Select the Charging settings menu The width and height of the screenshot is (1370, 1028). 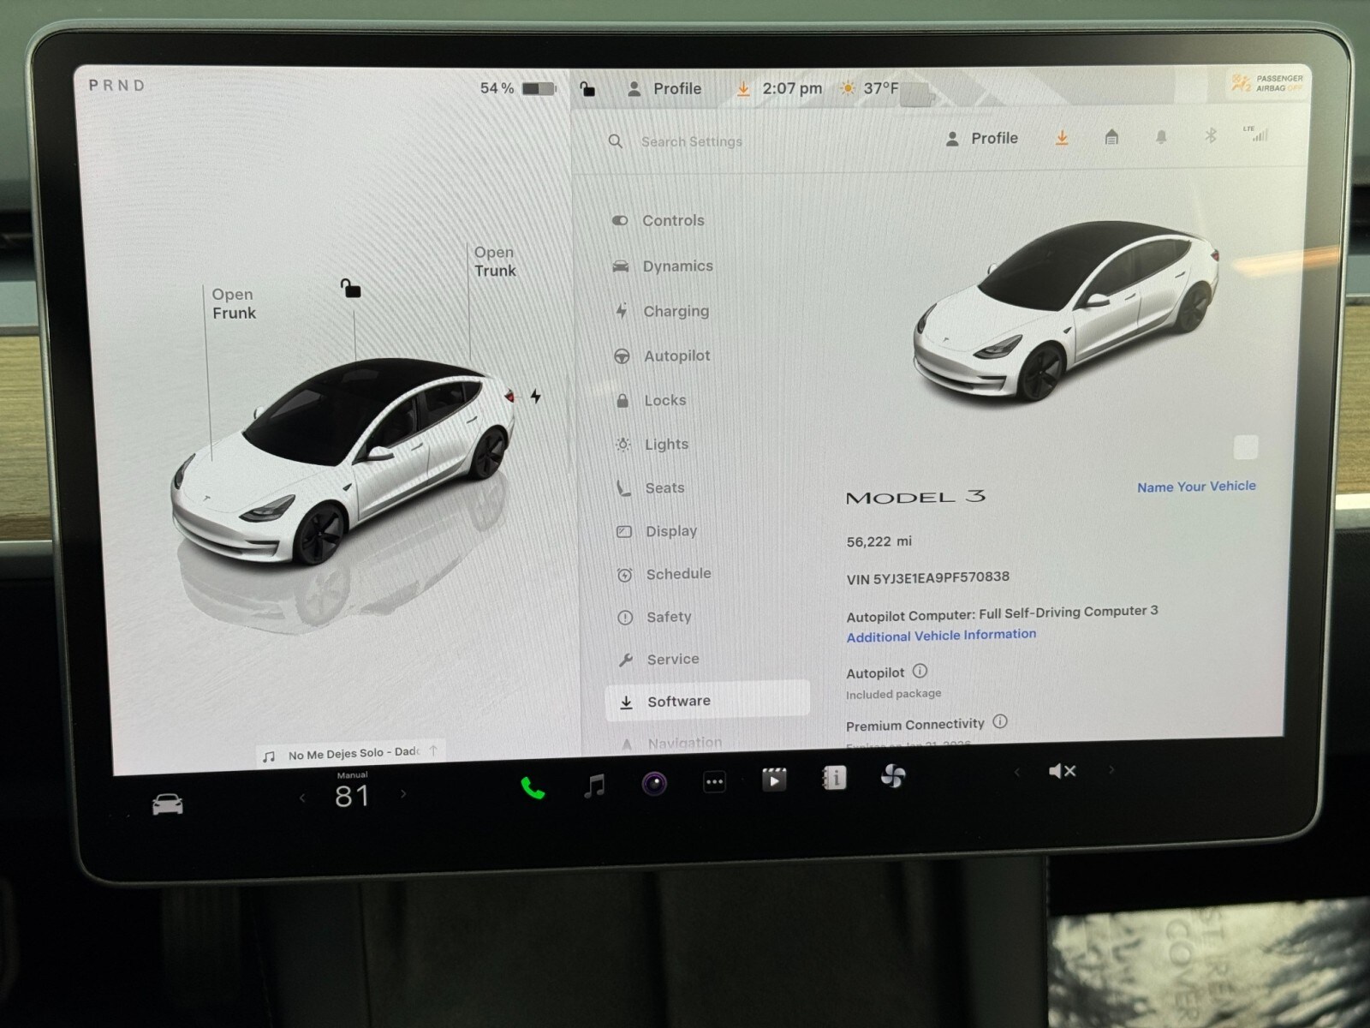(676, 311)
